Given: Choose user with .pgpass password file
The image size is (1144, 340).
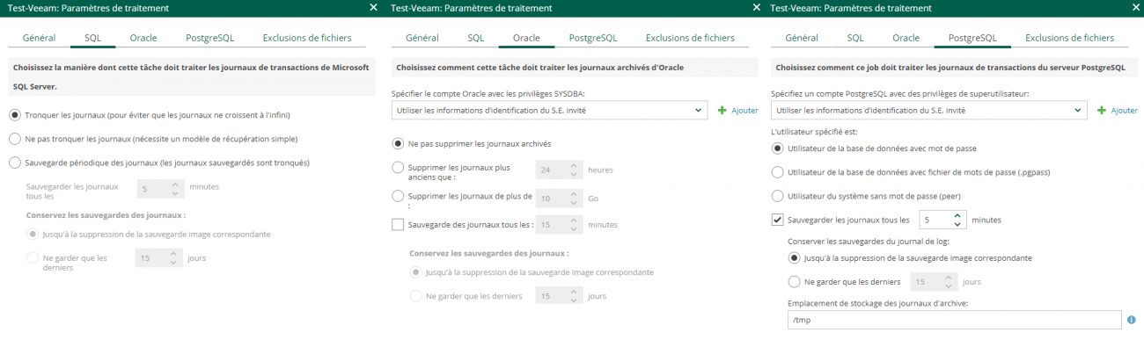Looking at the screenshot, I should 777,172.
